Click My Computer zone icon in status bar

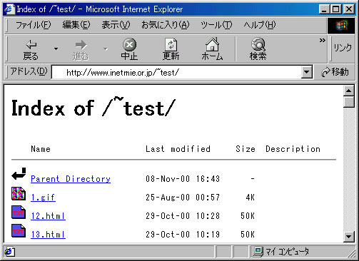tap(258, 252)
